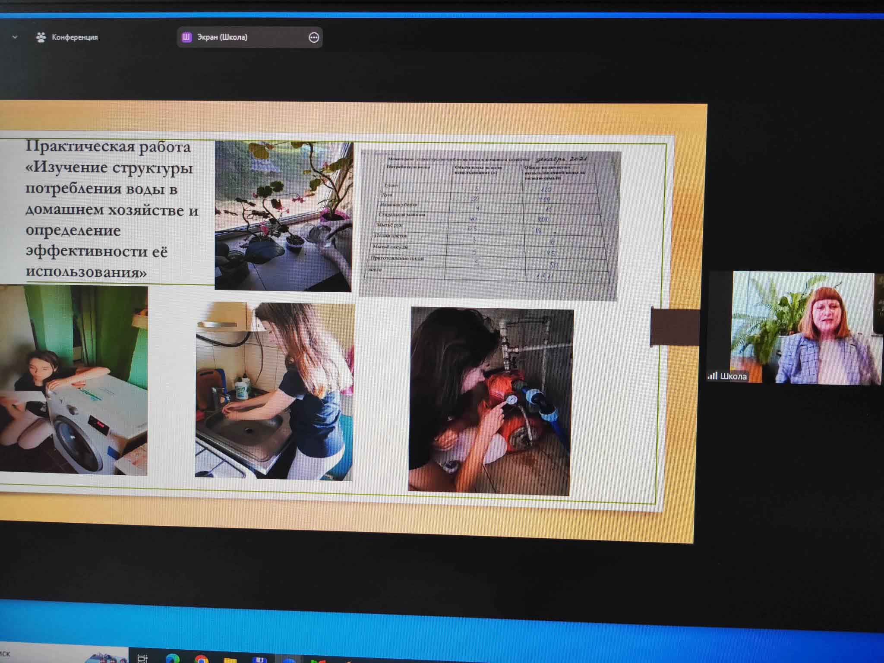884x663 pixels.
Task: Click the slide title Практическая работа
Action: point(108,147)
